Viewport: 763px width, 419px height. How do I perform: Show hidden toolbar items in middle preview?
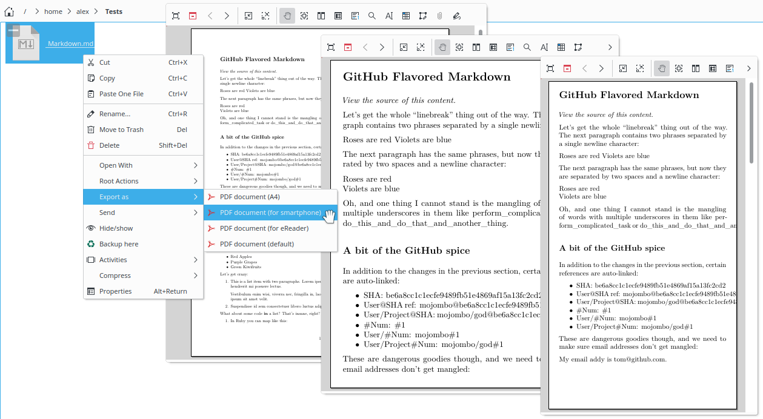(610, 47)
